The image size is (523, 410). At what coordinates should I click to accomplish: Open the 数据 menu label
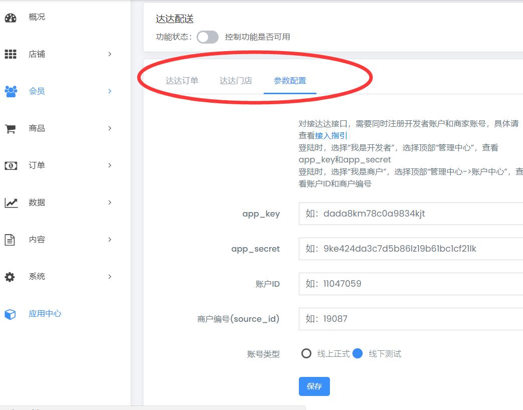pyautogui.click(x=37, y=202)
